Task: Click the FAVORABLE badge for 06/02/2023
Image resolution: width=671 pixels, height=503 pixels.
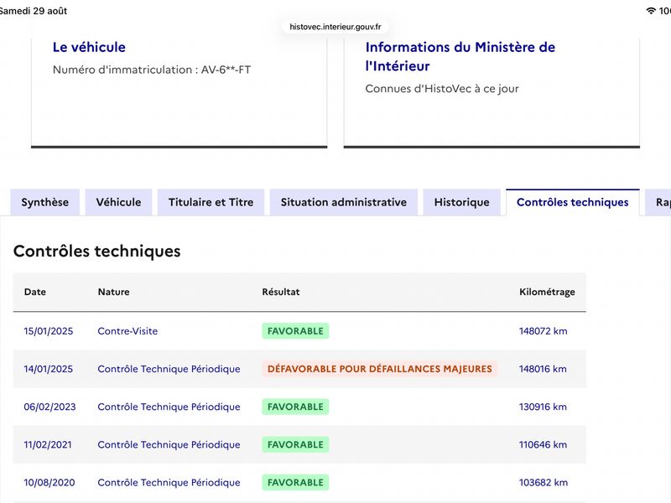Action: [295, 407]
